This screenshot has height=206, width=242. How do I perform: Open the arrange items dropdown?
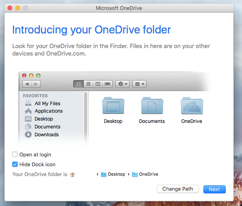click(140, 84)
